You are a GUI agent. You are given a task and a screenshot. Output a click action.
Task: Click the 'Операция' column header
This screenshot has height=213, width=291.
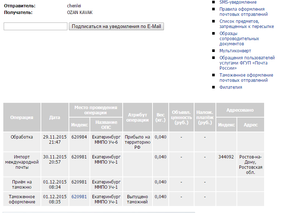pyautogui.click(x=22, y=117)
